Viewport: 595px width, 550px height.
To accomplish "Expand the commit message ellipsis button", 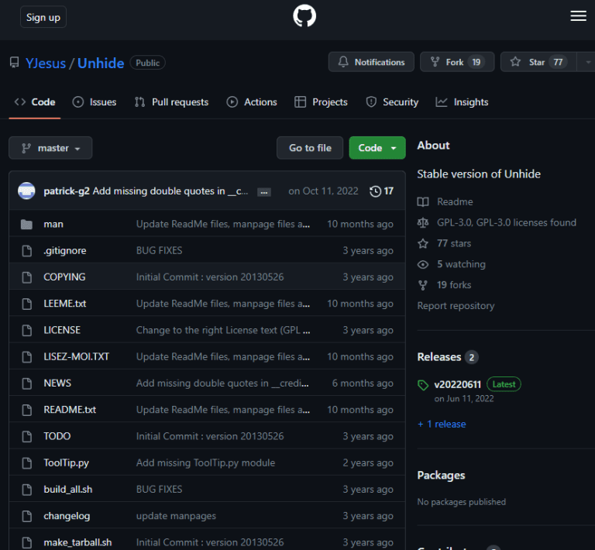I will point(264,192).
